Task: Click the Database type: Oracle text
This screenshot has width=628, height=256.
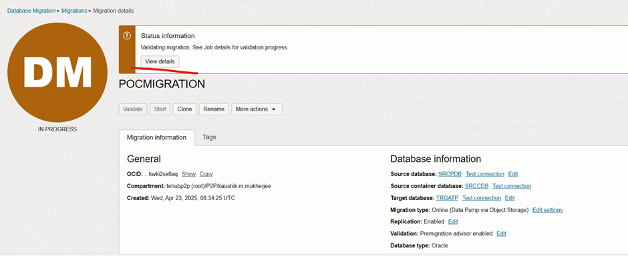Action: click(420, 245)
